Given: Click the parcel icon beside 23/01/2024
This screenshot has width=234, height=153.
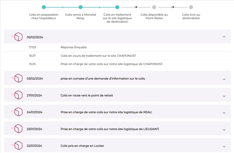Looking at the screenshot, I should (x=18, y=129).
